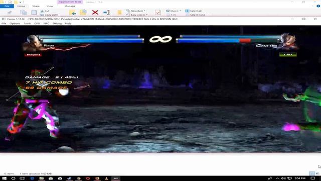The image size is (321, 181).
Task: Click the 2:54 PM taskbar clock
Action: tap(300, 178)
